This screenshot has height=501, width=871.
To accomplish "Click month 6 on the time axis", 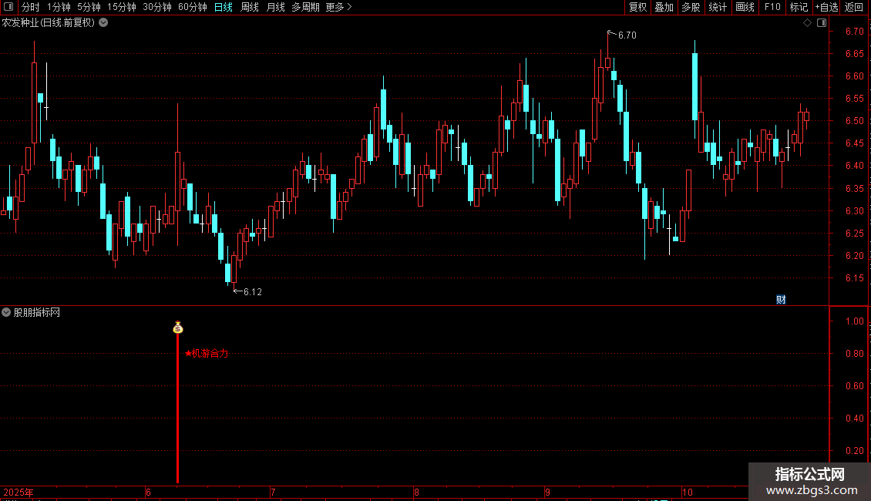I will point(148,492).
